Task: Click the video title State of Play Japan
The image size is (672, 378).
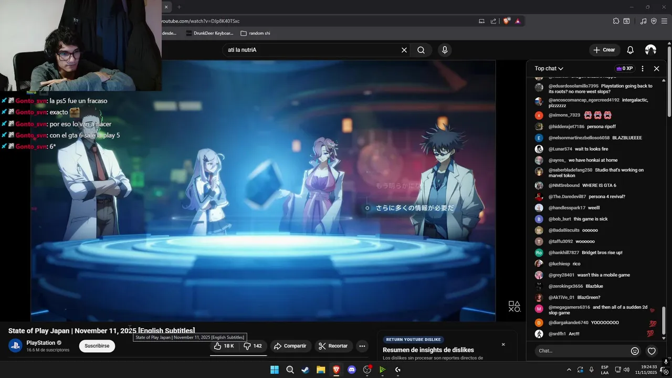Action: pos(101,331)
